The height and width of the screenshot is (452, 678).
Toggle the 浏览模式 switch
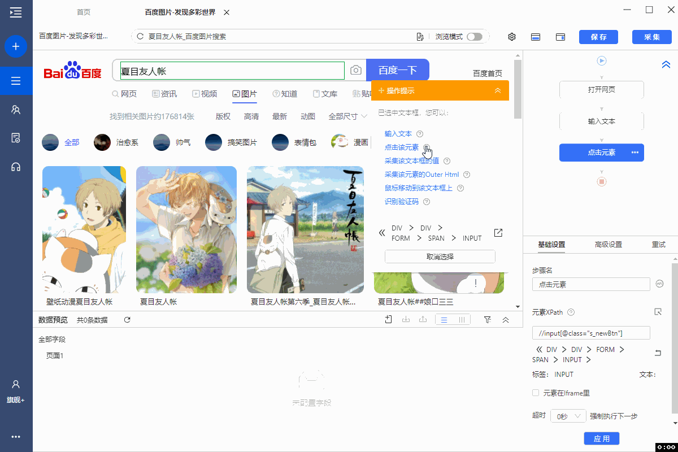475,37
